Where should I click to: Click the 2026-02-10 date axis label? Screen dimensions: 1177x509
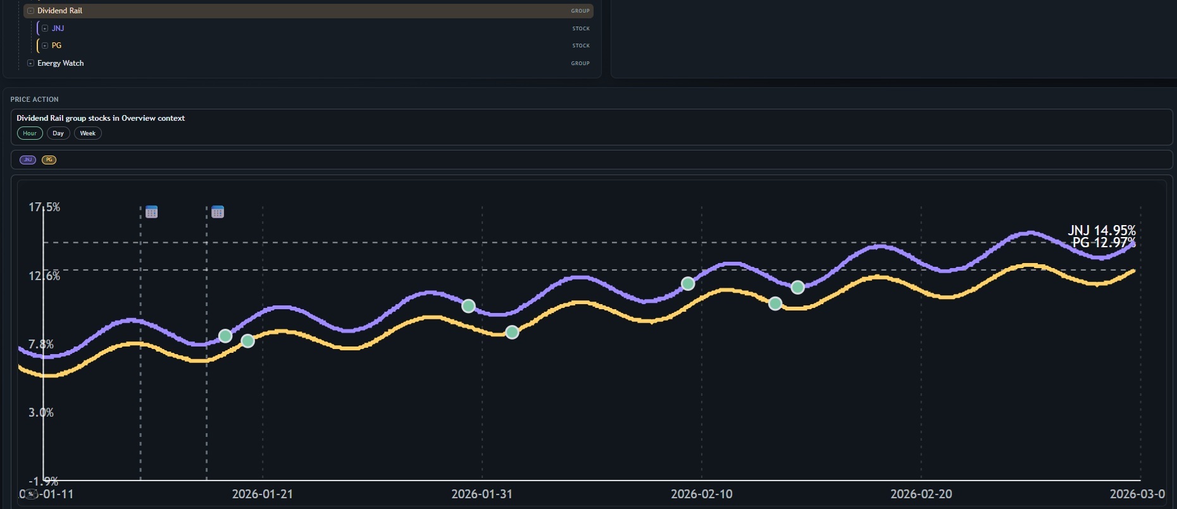coord(702,494)
